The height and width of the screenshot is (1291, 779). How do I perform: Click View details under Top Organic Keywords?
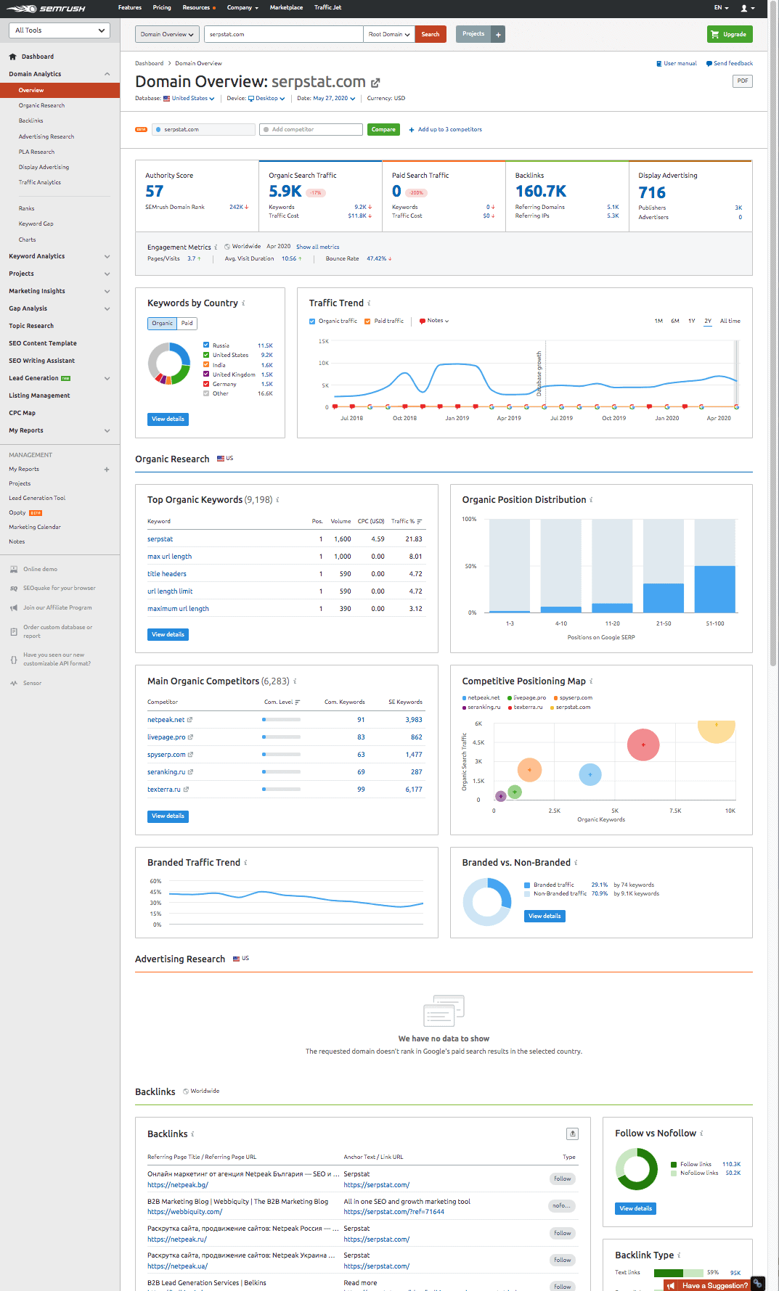click(x=168, y=635)
